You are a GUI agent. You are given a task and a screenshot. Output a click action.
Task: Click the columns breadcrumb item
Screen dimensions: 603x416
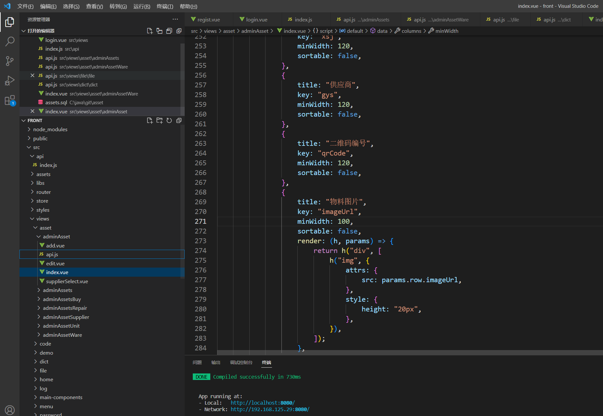coord(411,31)
